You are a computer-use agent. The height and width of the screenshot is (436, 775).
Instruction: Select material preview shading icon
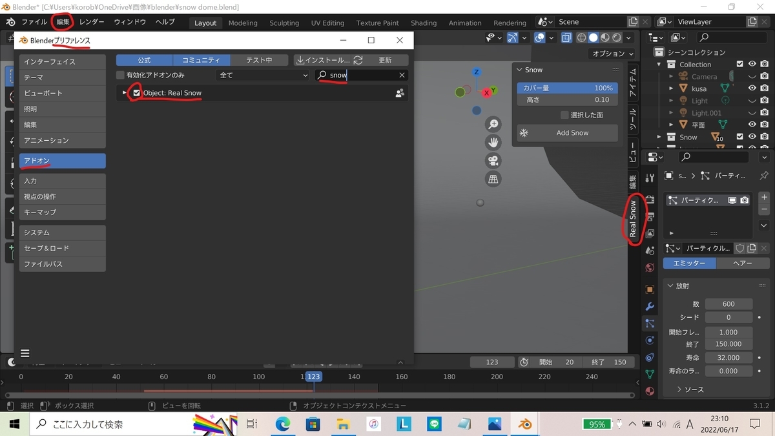point(605,38)
